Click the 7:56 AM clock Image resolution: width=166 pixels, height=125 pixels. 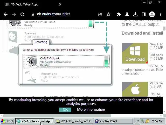point(157,121)
